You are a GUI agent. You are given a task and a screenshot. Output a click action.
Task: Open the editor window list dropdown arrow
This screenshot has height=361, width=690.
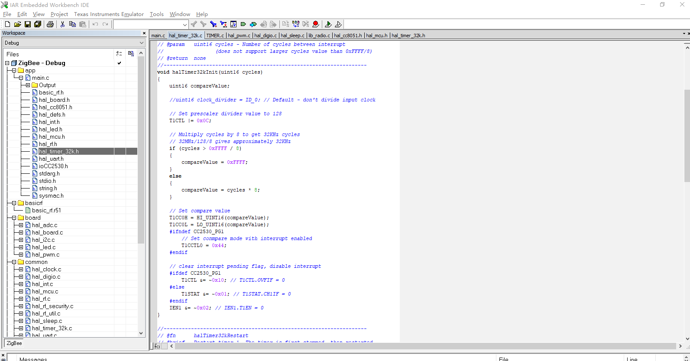click(x=684, y=33)
